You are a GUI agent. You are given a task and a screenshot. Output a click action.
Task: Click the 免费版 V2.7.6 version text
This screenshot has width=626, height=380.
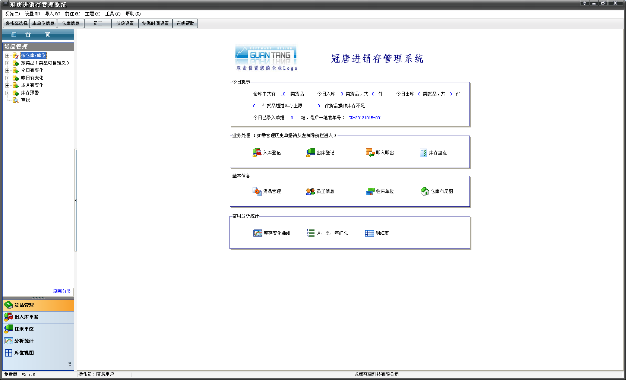point(19,374)
